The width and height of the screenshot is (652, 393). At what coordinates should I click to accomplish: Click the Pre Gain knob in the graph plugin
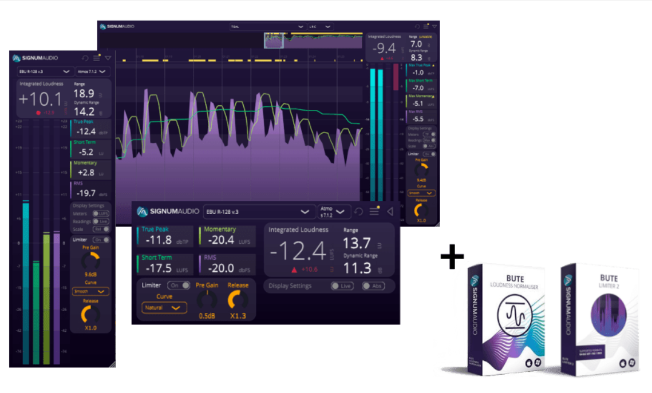[421, 170]
